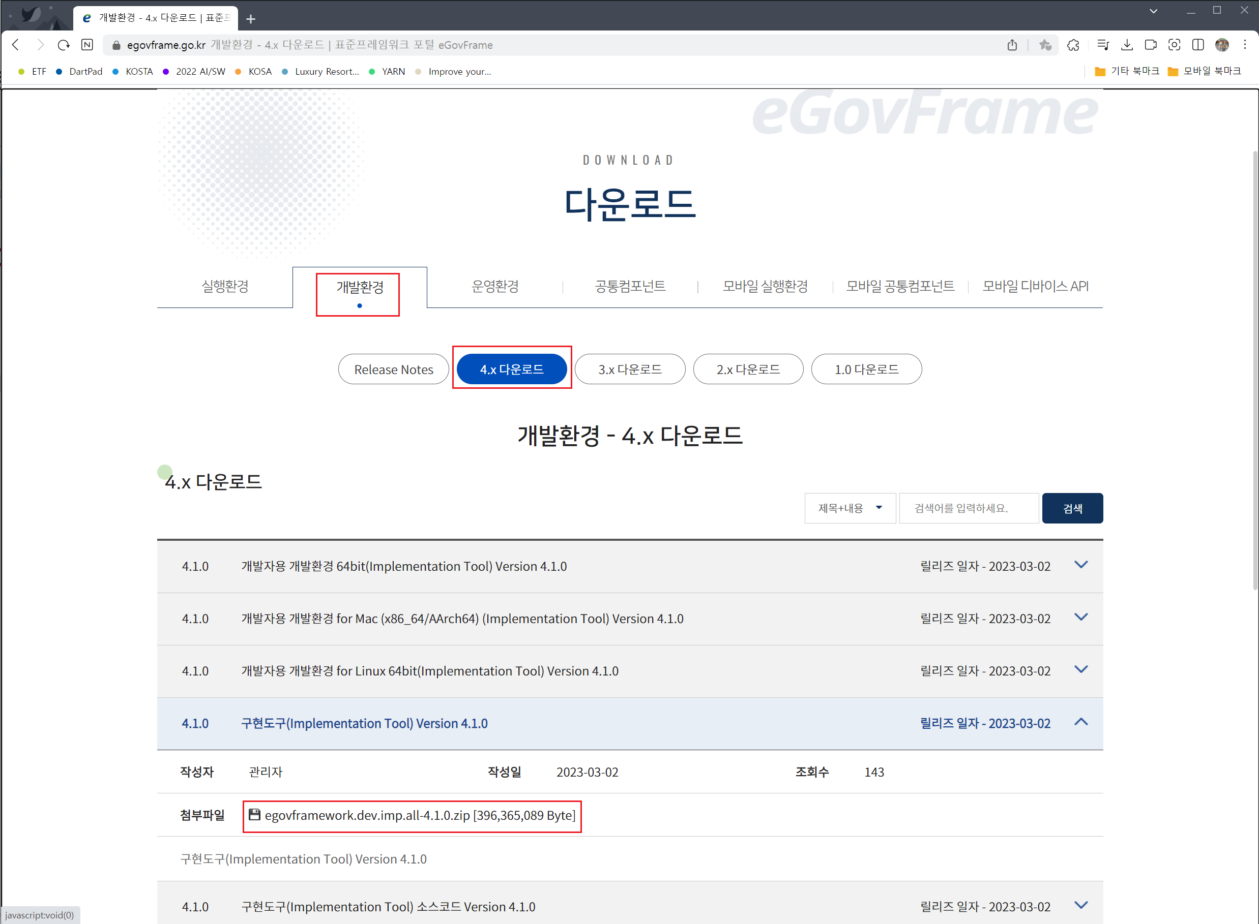Image resolution: width=1259 pixels, height=924 pixels.
Task: Open the profile avatar icon
Action: 1221,45
